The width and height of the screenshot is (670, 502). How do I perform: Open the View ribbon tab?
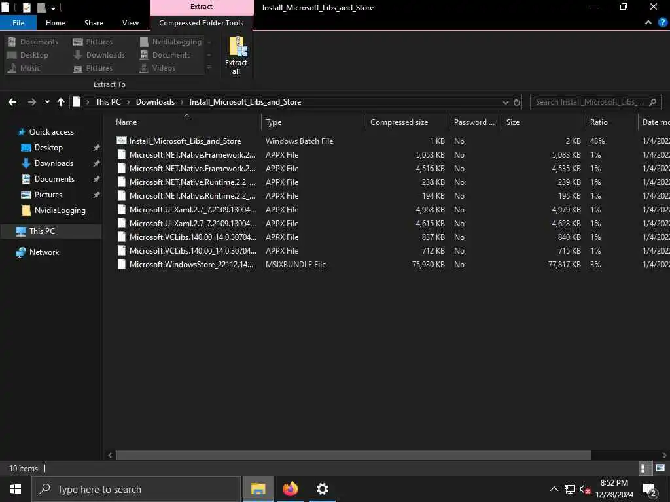click(130, 23)
